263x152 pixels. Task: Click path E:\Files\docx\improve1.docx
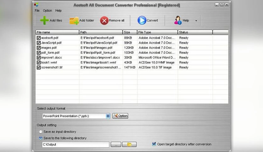coord(100,57)
